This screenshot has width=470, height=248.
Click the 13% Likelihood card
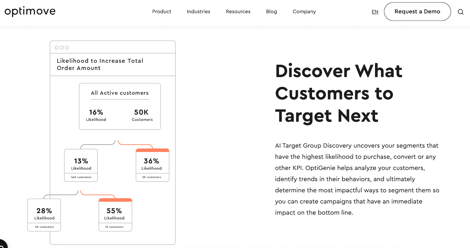(81, 165)
